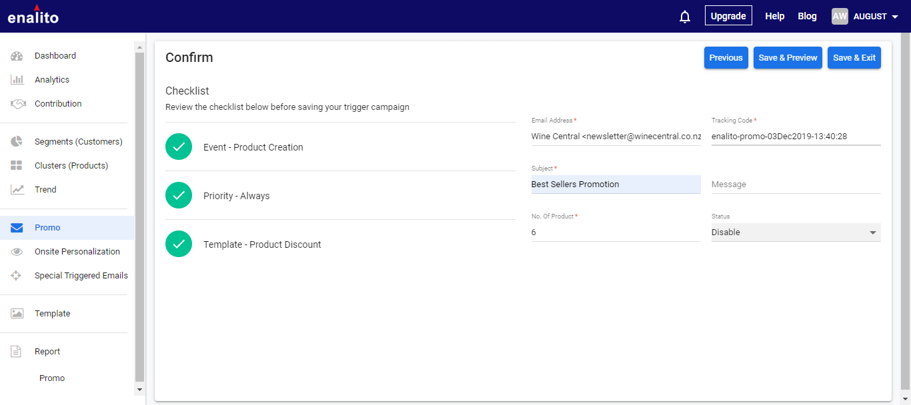
Task: Click the Template image icon
Action: 17,314
